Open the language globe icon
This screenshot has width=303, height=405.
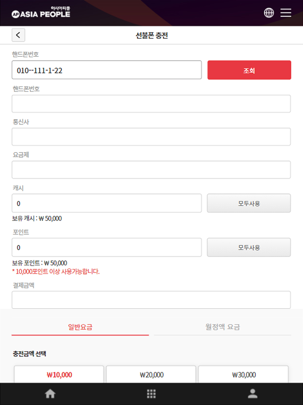269,13
